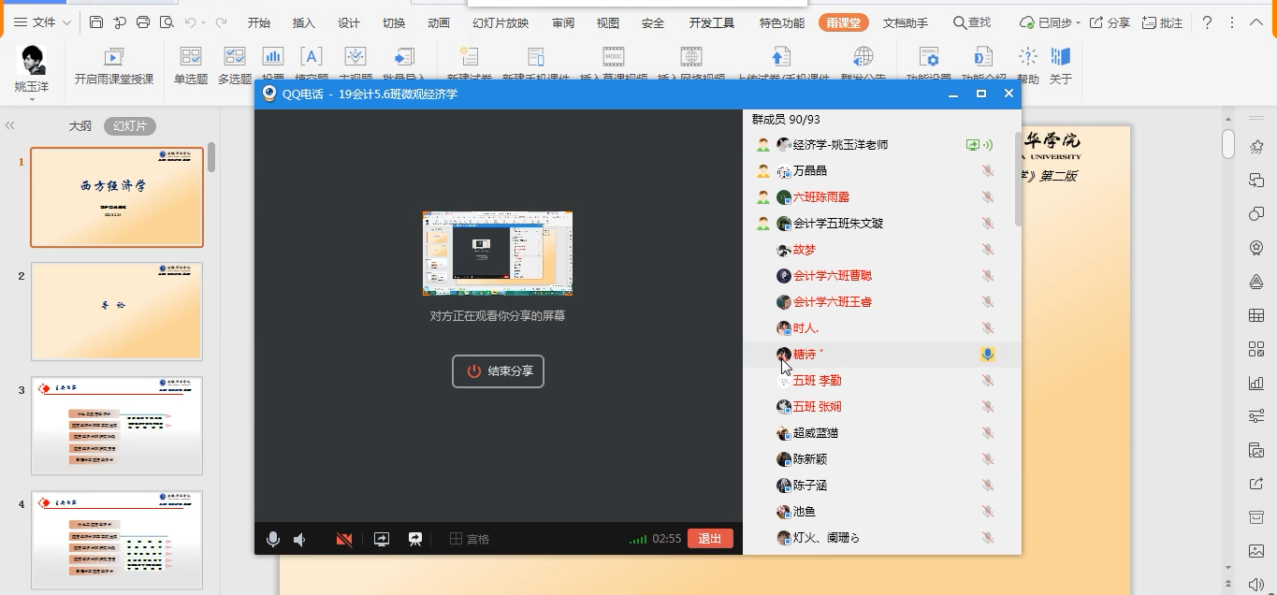Mute the microphone in the QQ call
The width and height of the screenshot is (1277, 595).
tap(273, 539)
